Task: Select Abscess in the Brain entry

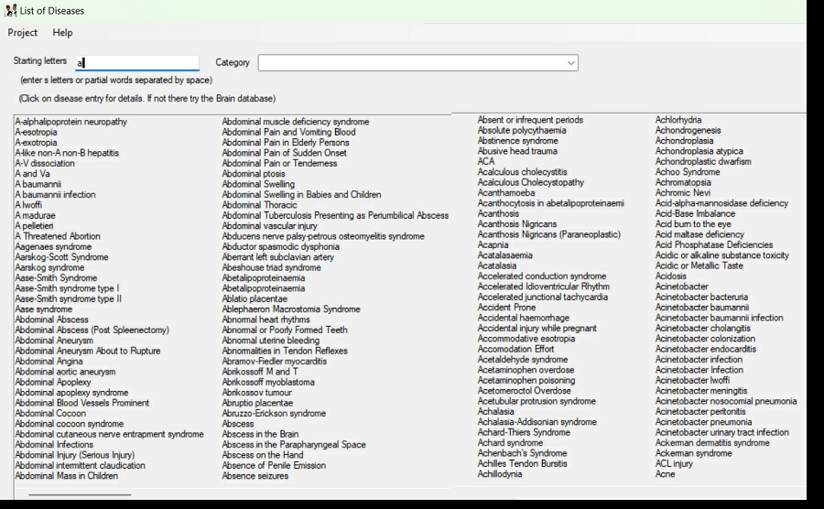Action: (260, 434)
